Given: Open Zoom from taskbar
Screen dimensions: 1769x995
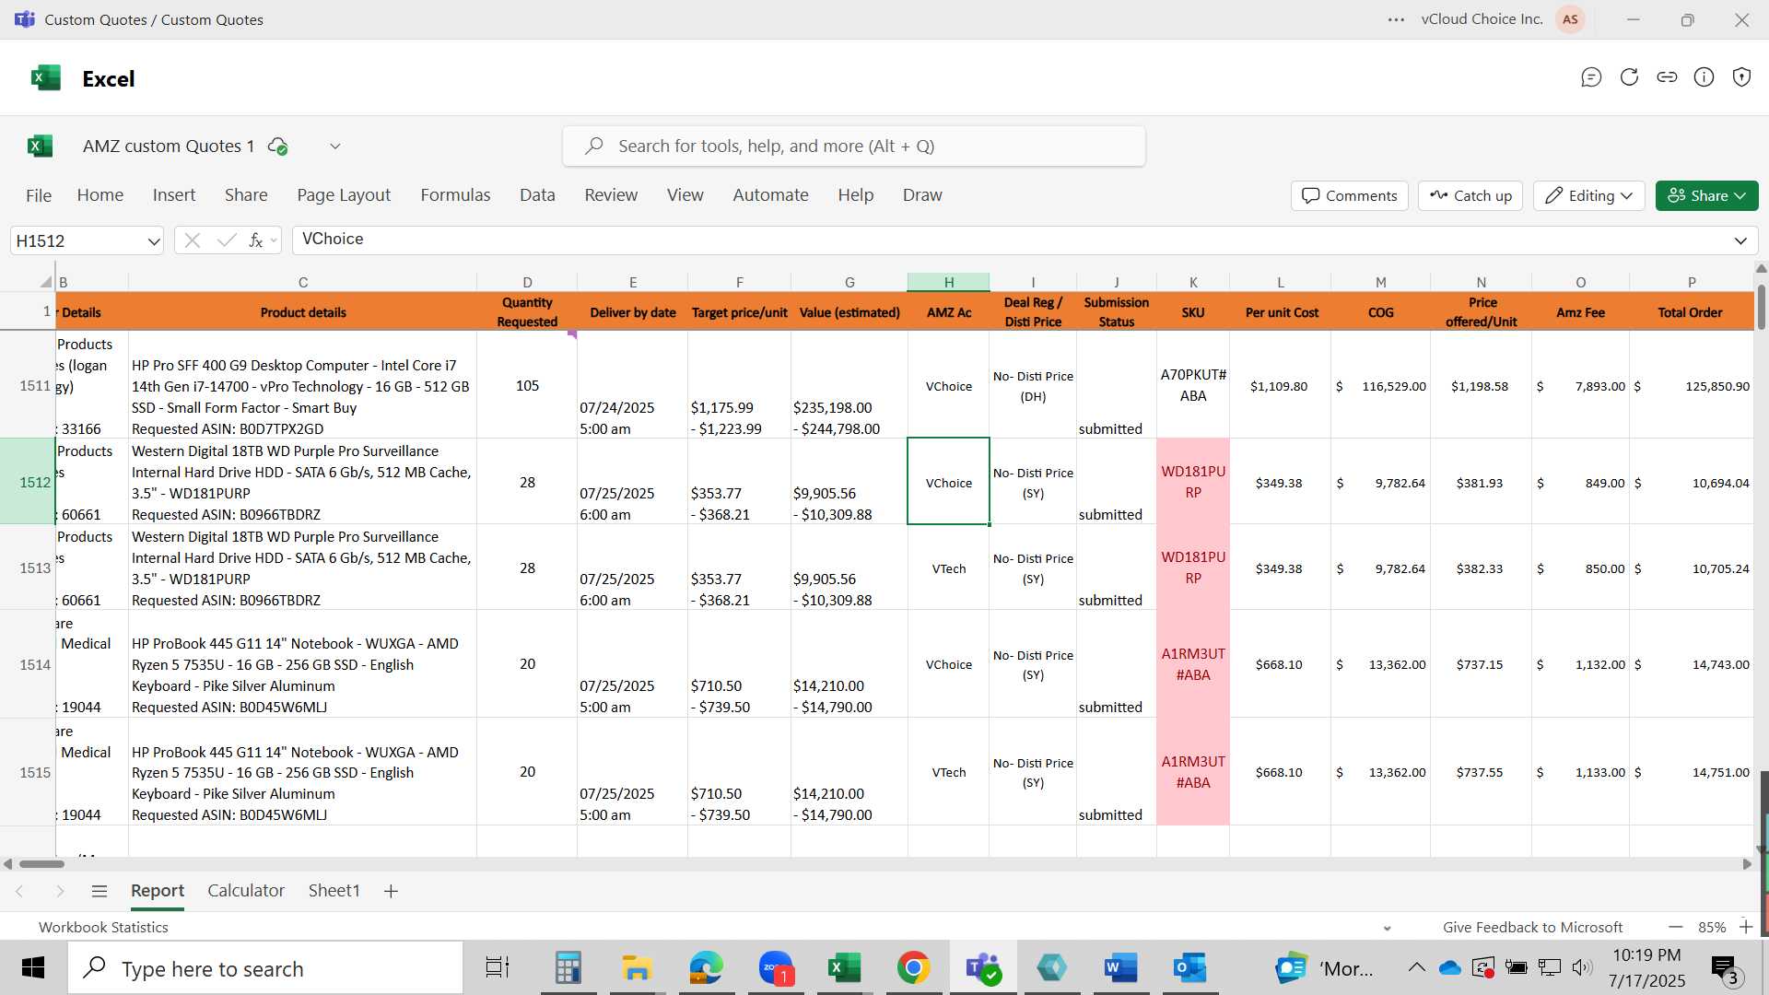Looking at the screenshot, I should [776, 968].
